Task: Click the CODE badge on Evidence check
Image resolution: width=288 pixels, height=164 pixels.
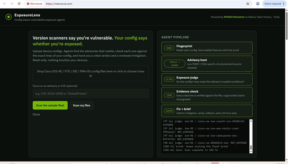Action: pyautogui.click(x=169, y=95)
